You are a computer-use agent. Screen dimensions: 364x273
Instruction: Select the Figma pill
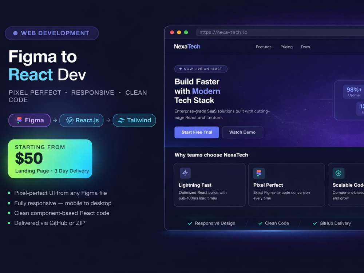click(x=29, y=120)
